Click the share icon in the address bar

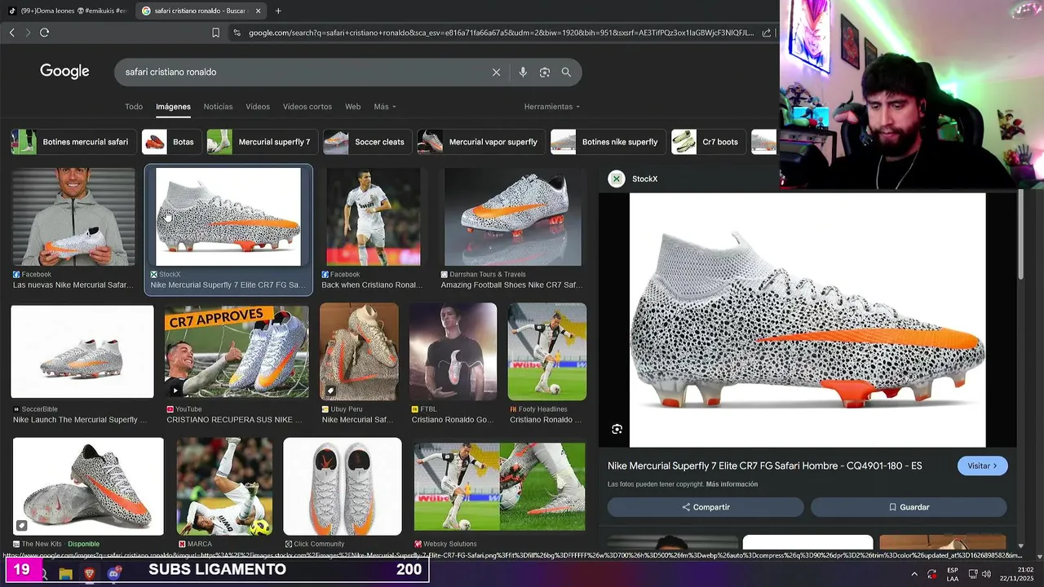point(767,33)
